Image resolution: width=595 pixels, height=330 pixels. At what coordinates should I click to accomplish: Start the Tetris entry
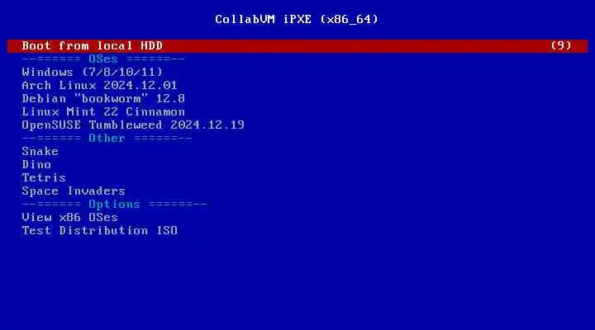point(44,177)
